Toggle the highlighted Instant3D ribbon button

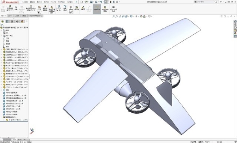click(x=97, y=9)
